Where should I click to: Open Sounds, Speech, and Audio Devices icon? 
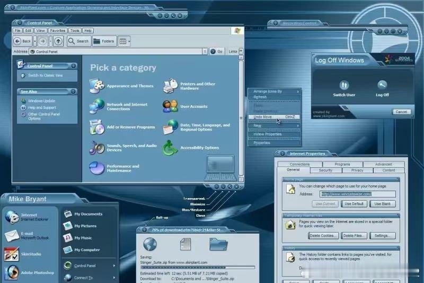point(97,148)
